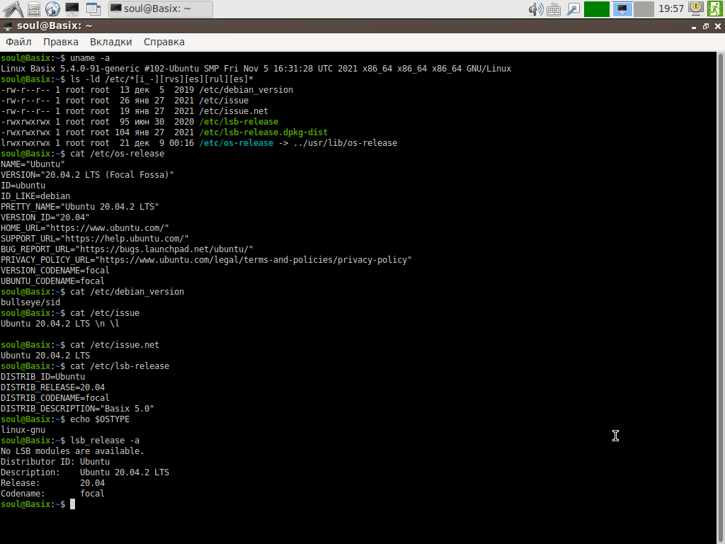Click '../usr/lib/os-release' link target

tap(346, 143)
